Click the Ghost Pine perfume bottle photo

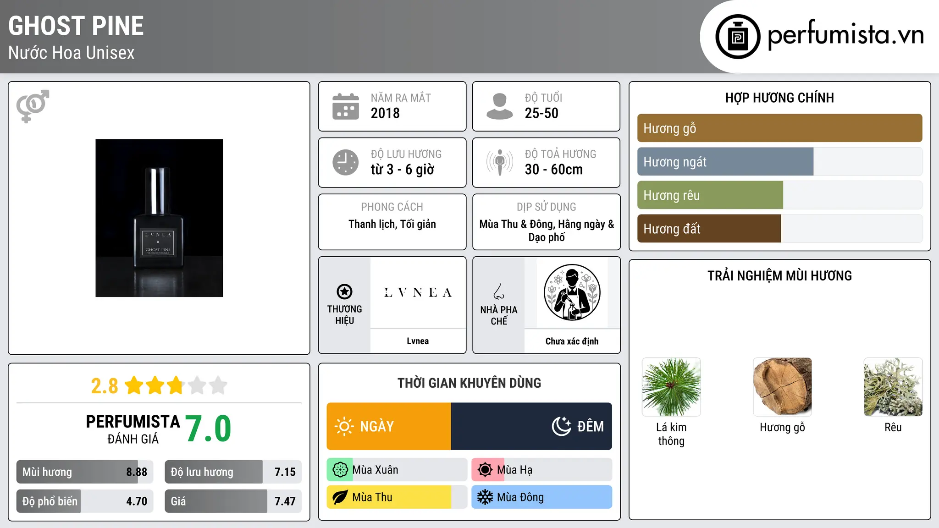[x=159, y=218]
